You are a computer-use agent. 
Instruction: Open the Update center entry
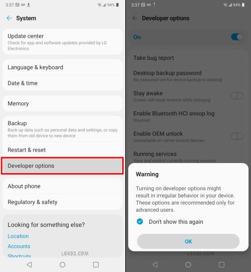pyautogui.click(x=62, y=42)
